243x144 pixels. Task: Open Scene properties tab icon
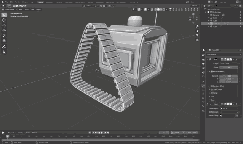point(203,72)
